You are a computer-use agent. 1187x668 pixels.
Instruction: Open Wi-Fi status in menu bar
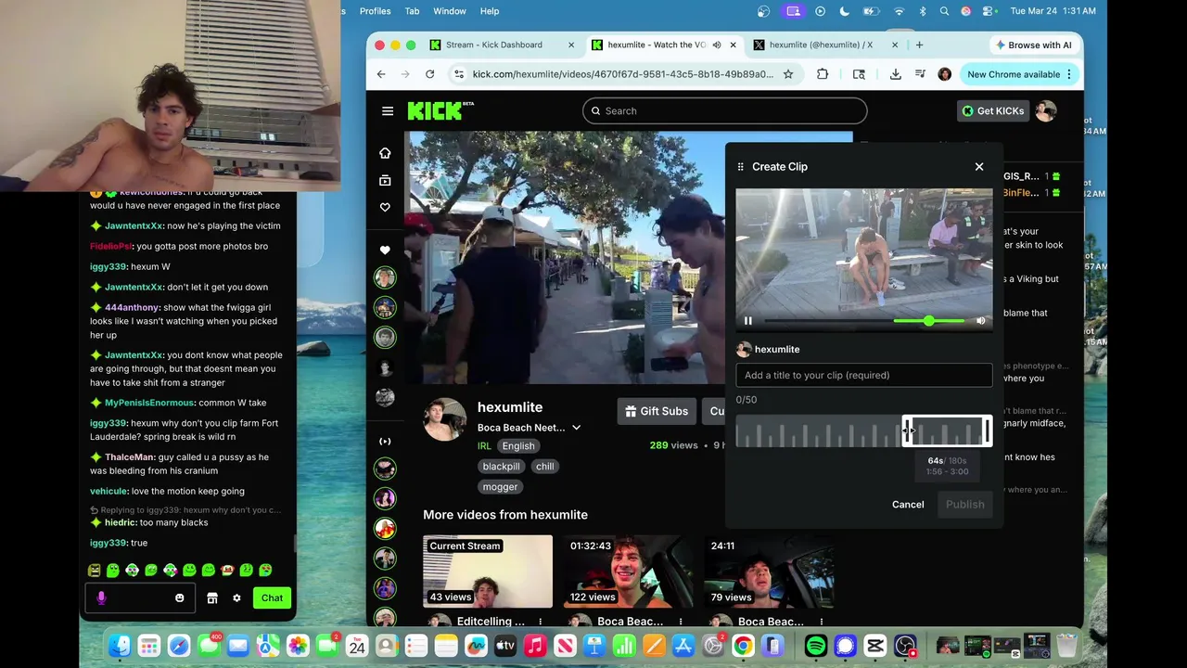click(x=899, y=11)
